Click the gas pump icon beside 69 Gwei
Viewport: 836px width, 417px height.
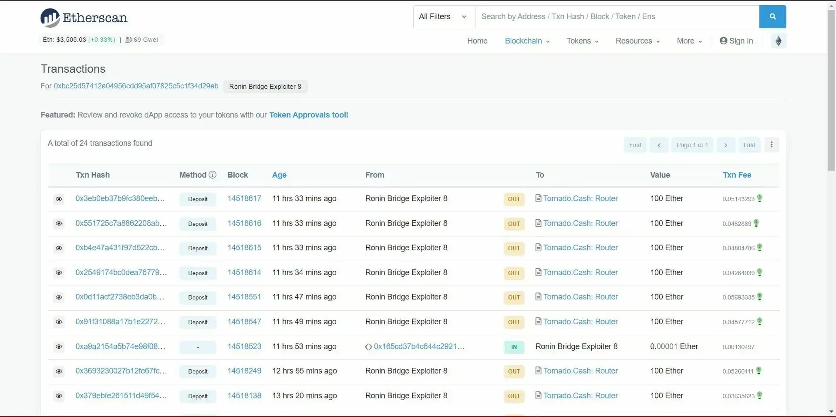pos(128,40)
